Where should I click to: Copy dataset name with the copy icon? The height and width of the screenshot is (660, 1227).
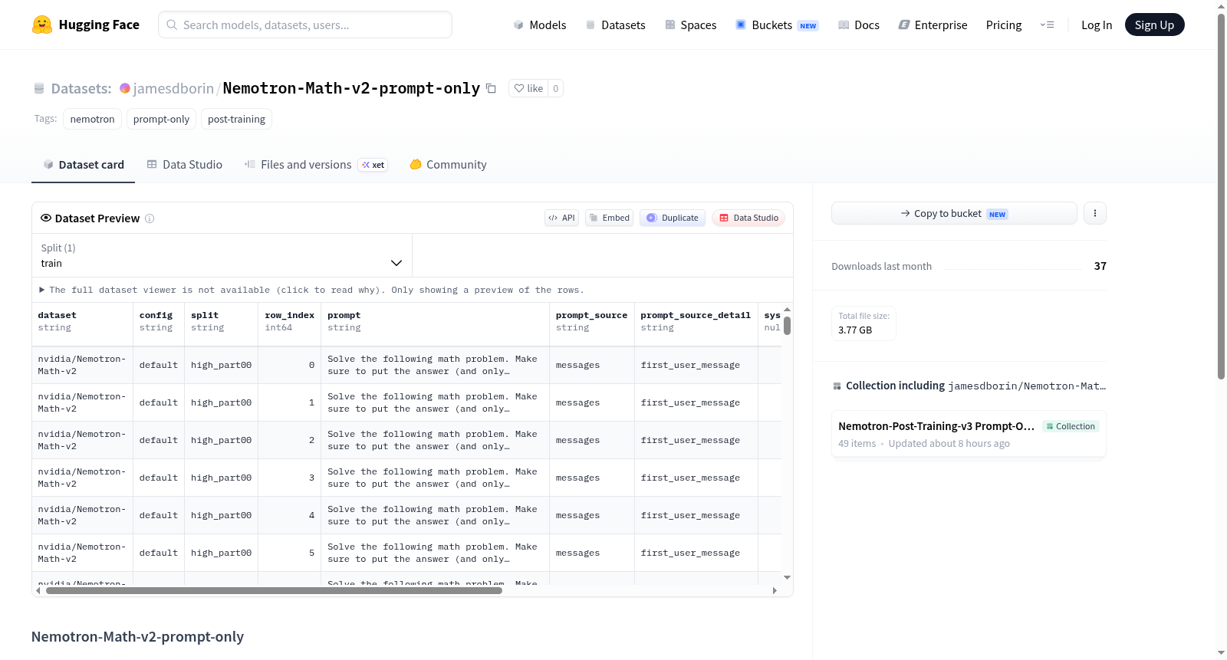pos(491,89)
